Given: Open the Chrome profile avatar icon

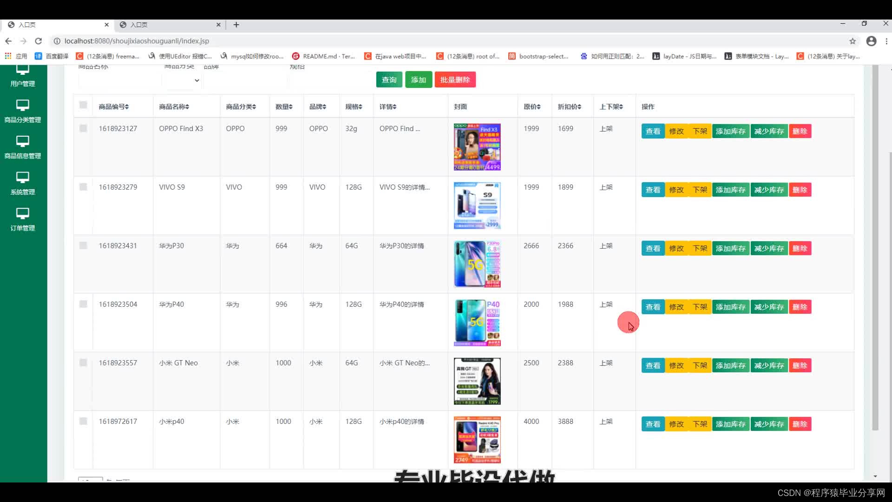Looking at the screenshot, I should [871, 41].
